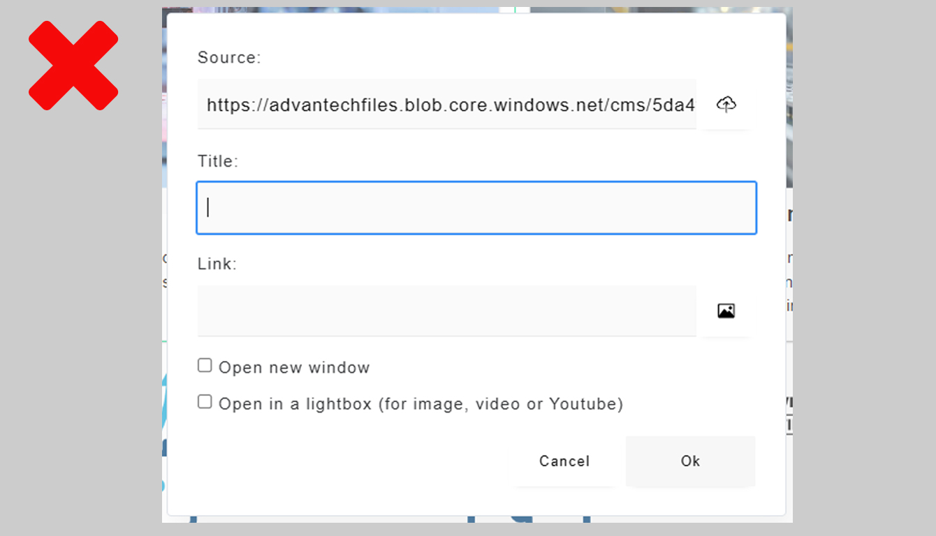Click the "Source:" label
This screenshot has width=936, height=536.
[229, 58]
